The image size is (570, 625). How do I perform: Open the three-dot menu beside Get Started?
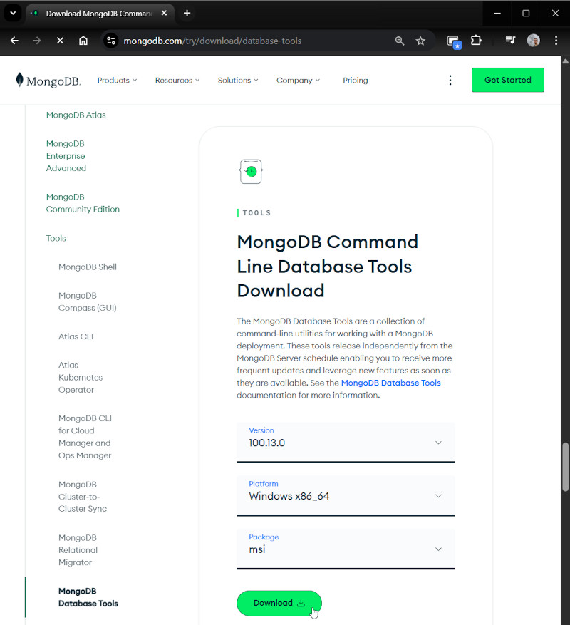tap(450, 81)
